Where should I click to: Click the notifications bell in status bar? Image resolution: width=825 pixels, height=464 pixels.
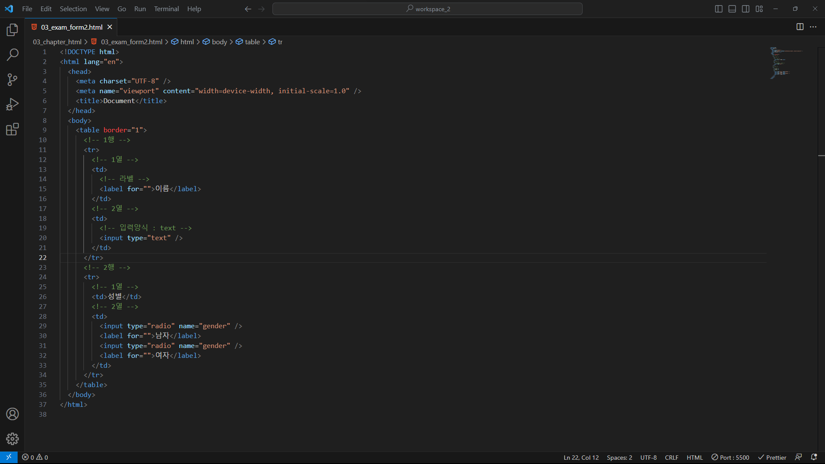pyautogui.click(x=814, y=458)
